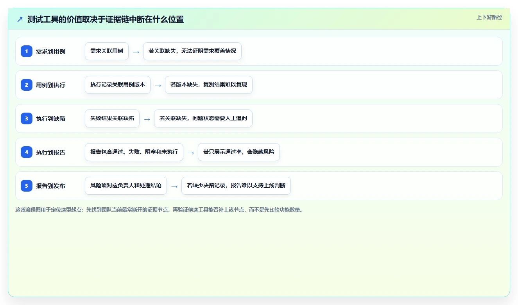Click the 上下游路径 label

tap(489, 17)
